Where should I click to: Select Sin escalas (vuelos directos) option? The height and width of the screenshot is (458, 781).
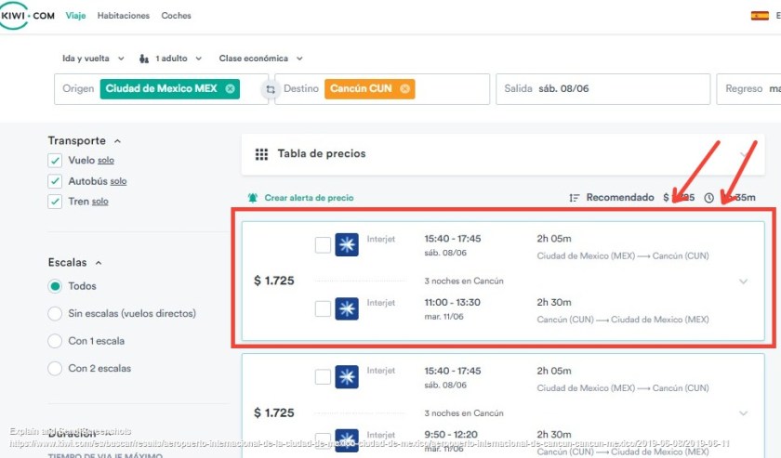pos(55,314)
